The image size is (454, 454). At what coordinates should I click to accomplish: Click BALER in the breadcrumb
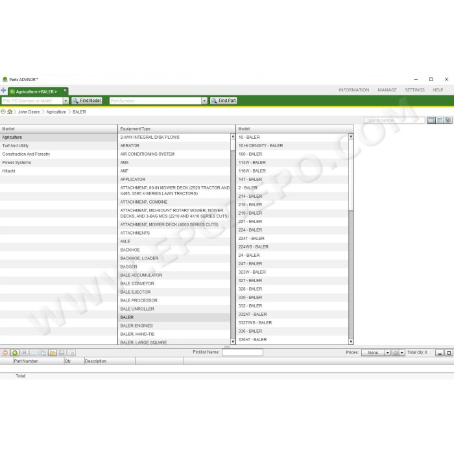pyautogui.click(x=79, y=112)
